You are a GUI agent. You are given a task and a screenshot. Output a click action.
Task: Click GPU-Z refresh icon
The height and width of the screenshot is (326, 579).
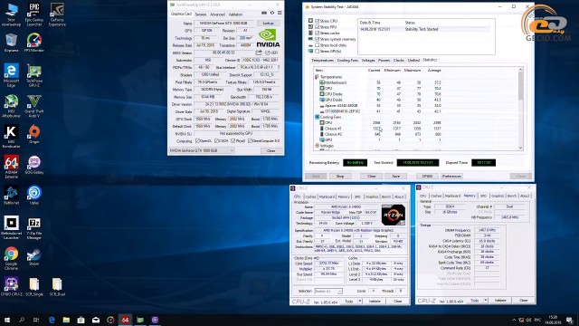click(x=272, y=13)
